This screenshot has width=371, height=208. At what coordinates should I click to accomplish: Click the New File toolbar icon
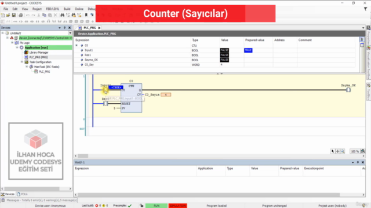click(3, 15)
